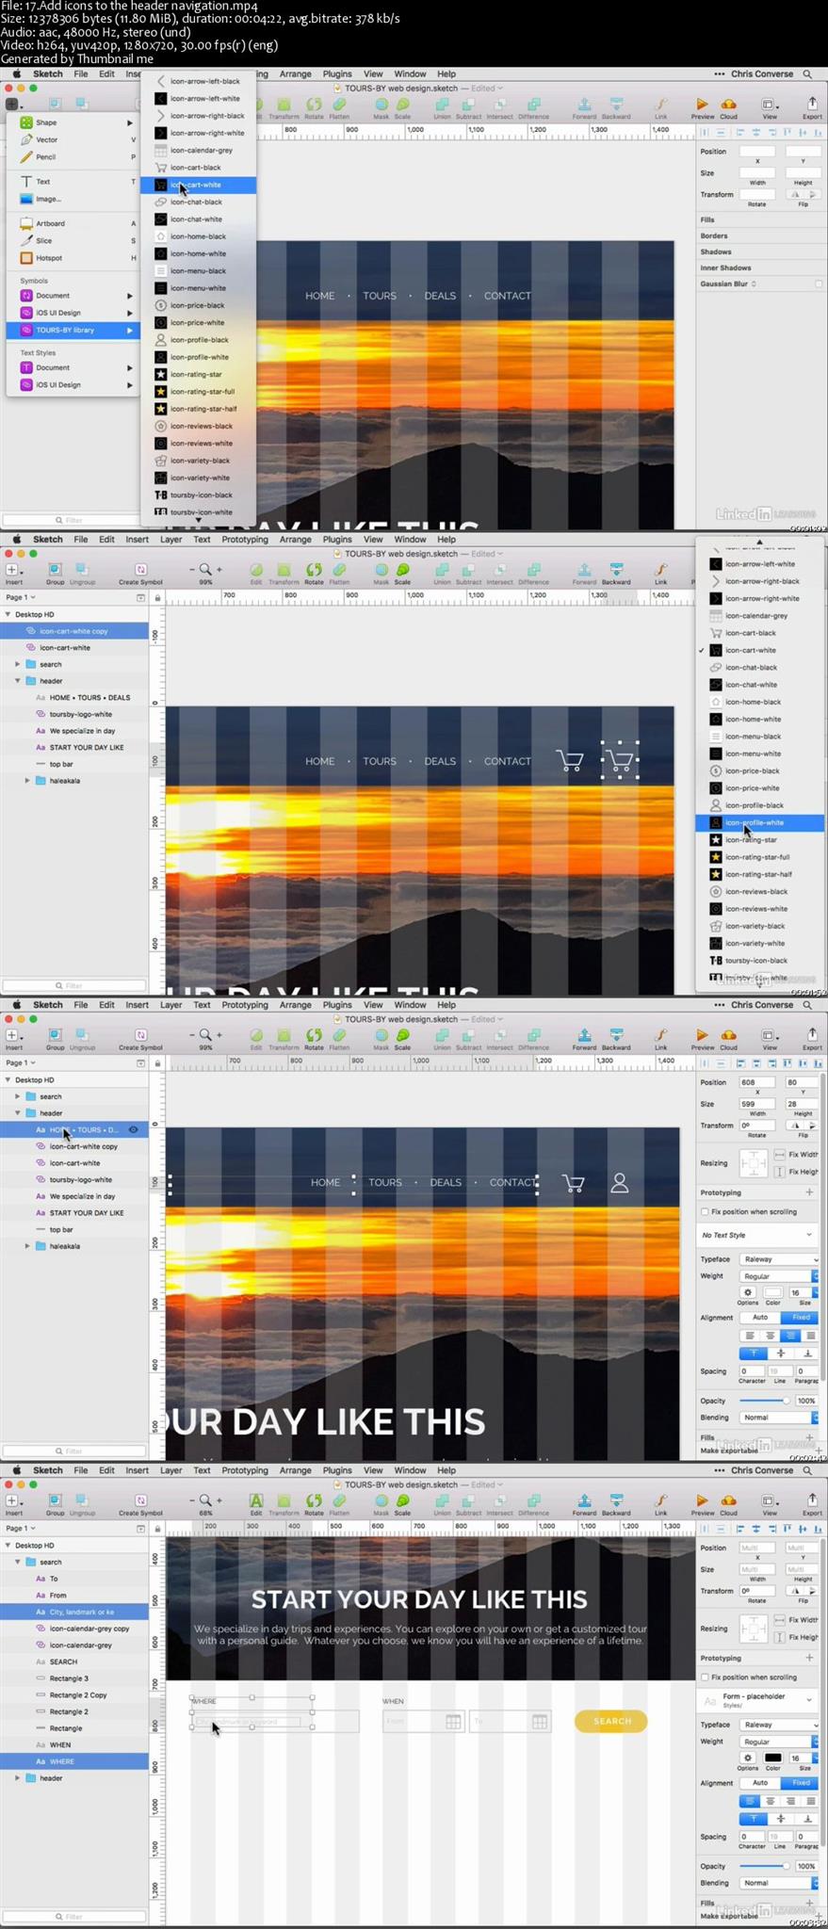Open the Shape submenu in Insert menu
Viewport: 828px width, 1929px height.
(x=73, y=122)
